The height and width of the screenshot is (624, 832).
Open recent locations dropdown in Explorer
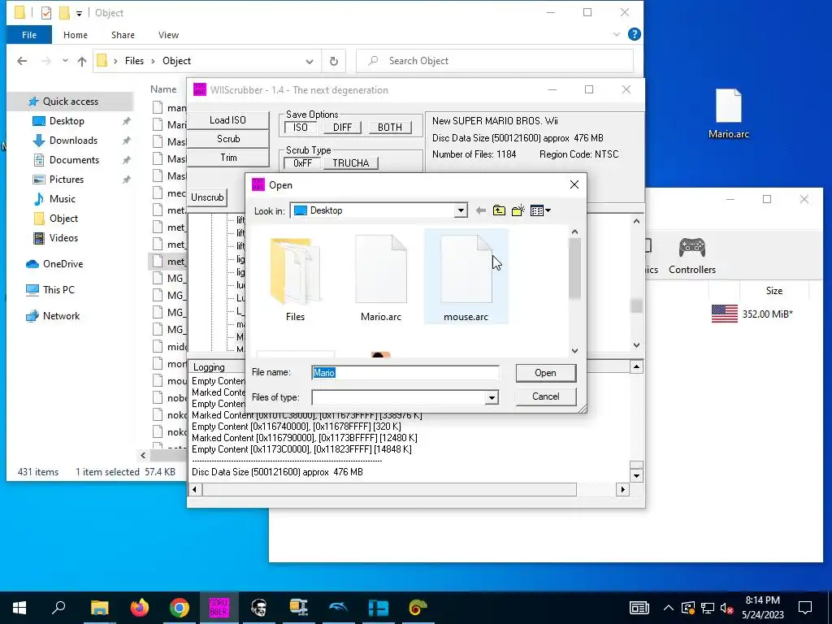point(65,61)
